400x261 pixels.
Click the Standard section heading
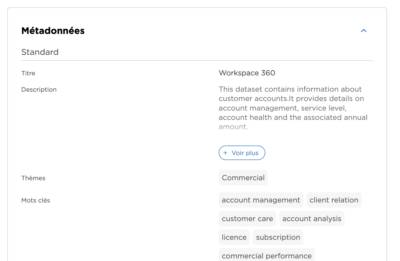(40, 52)
